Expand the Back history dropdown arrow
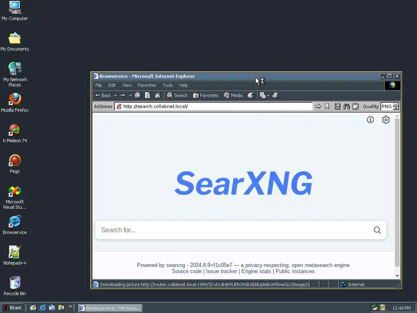The width and height of the screenshot is (417, 313). click(115, 95)
